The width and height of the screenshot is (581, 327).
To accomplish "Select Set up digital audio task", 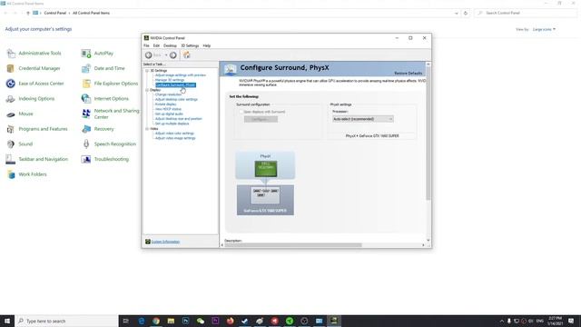I will (x=169, y=114).
